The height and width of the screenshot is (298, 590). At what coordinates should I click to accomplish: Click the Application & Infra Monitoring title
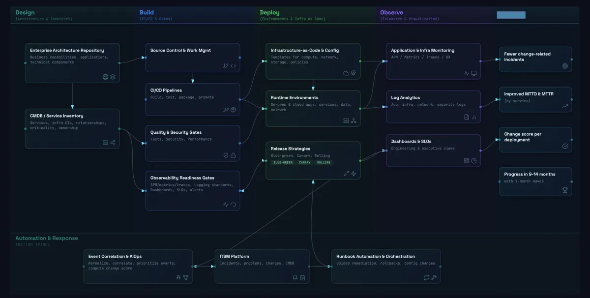423,50
